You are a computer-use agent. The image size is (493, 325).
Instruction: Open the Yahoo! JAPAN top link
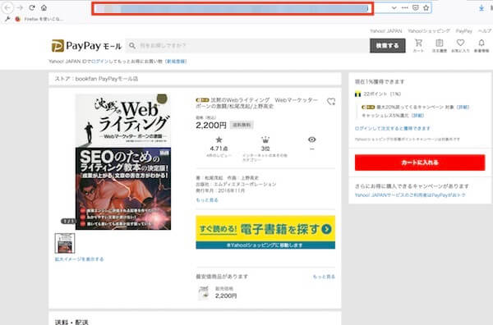386,30
